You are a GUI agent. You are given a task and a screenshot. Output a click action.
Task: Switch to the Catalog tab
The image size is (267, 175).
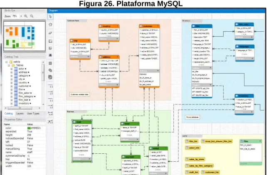tap(8, 113)
